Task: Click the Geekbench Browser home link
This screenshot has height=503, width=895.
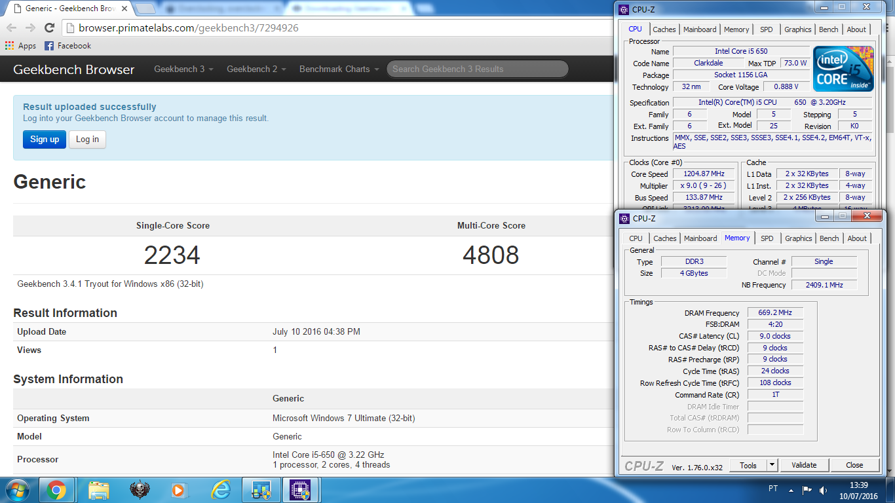Action: pos(73,69)
